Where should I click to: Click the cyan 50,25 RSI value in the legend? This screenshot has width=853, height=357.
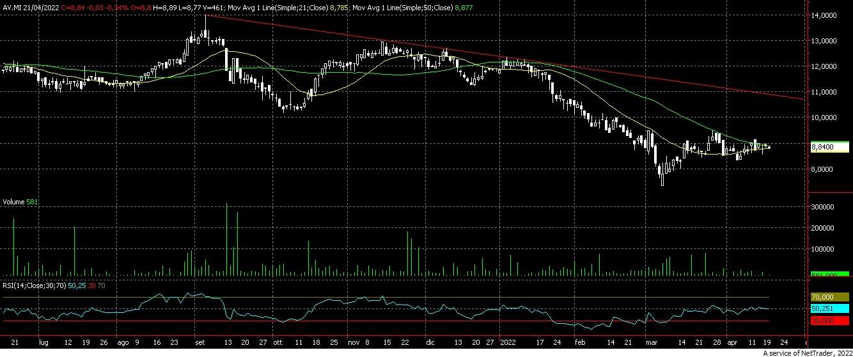[x=76, y=285]
